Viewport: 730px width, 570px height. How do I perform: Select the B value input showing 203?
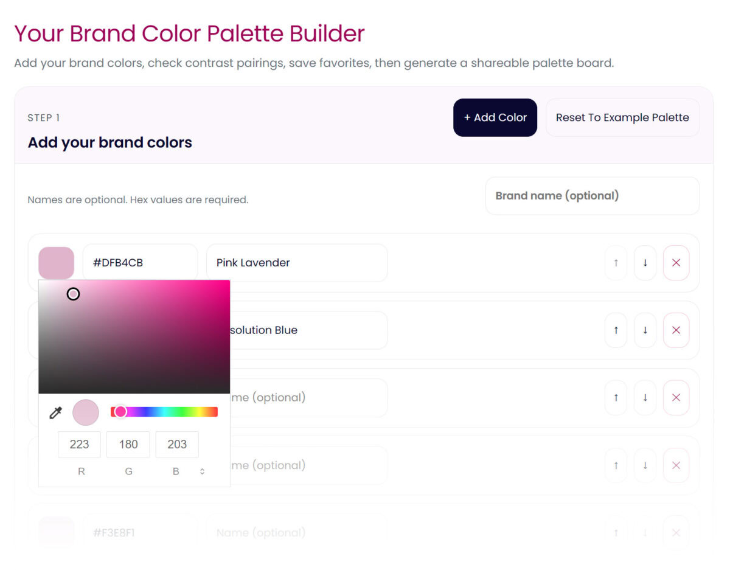click(x=176, y=444)
